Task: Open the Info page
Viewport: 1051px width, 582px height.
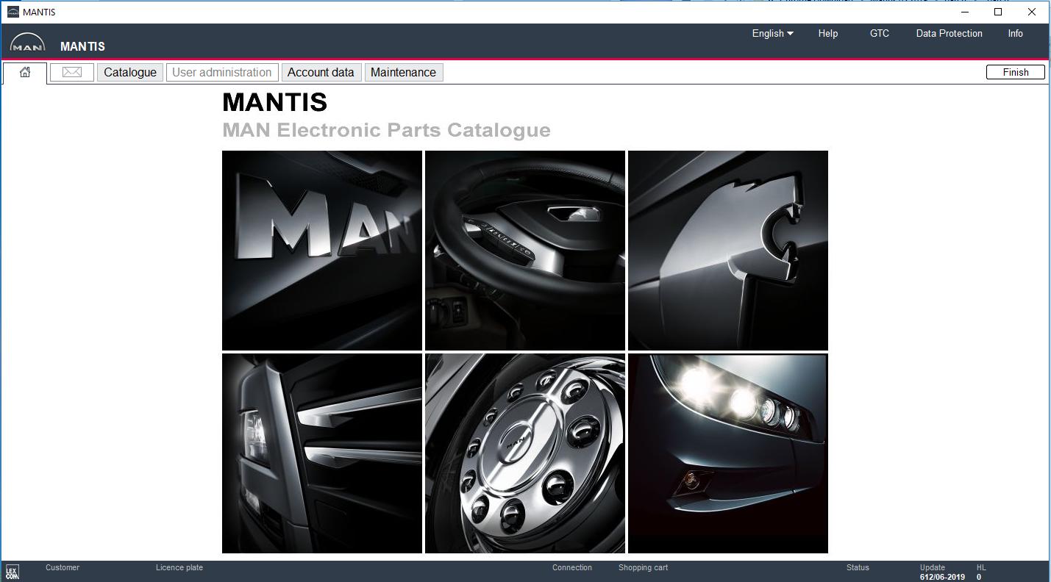Action: tap(1014, 33)
